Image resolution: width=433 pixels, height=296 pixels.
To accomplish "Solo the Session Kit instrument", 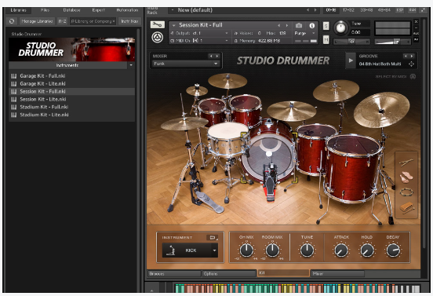I will click(x=326, y=26).
